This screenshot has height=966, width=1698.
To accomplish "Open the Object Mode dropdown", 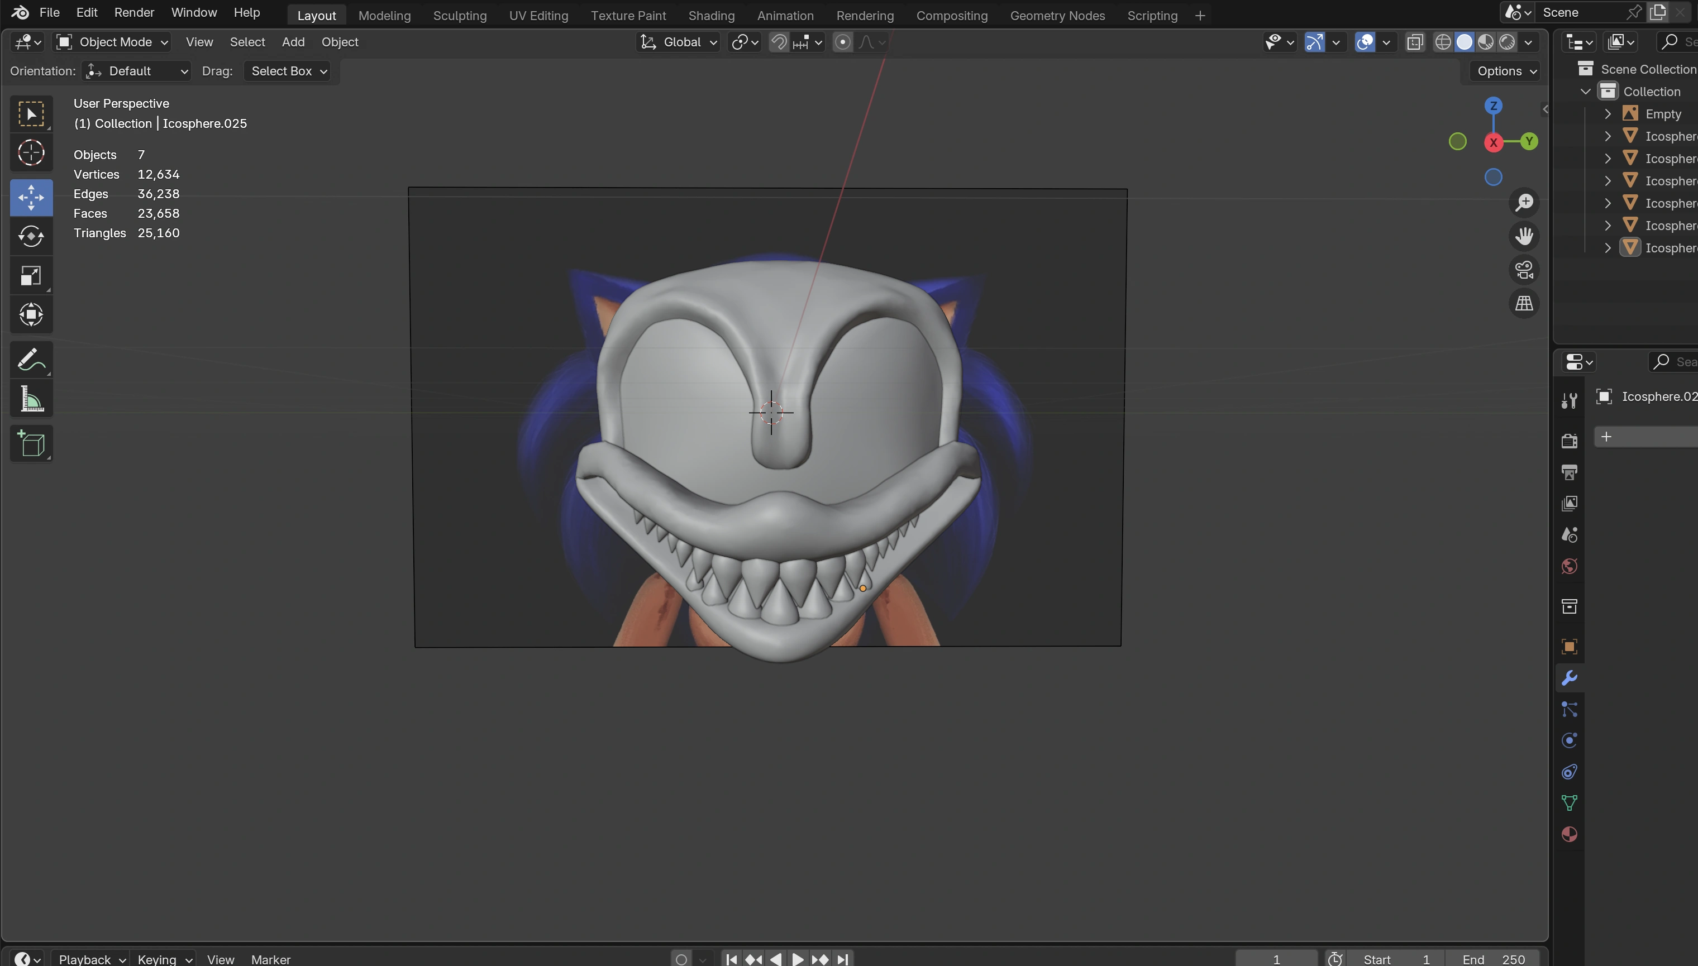I will coord(112,42).
